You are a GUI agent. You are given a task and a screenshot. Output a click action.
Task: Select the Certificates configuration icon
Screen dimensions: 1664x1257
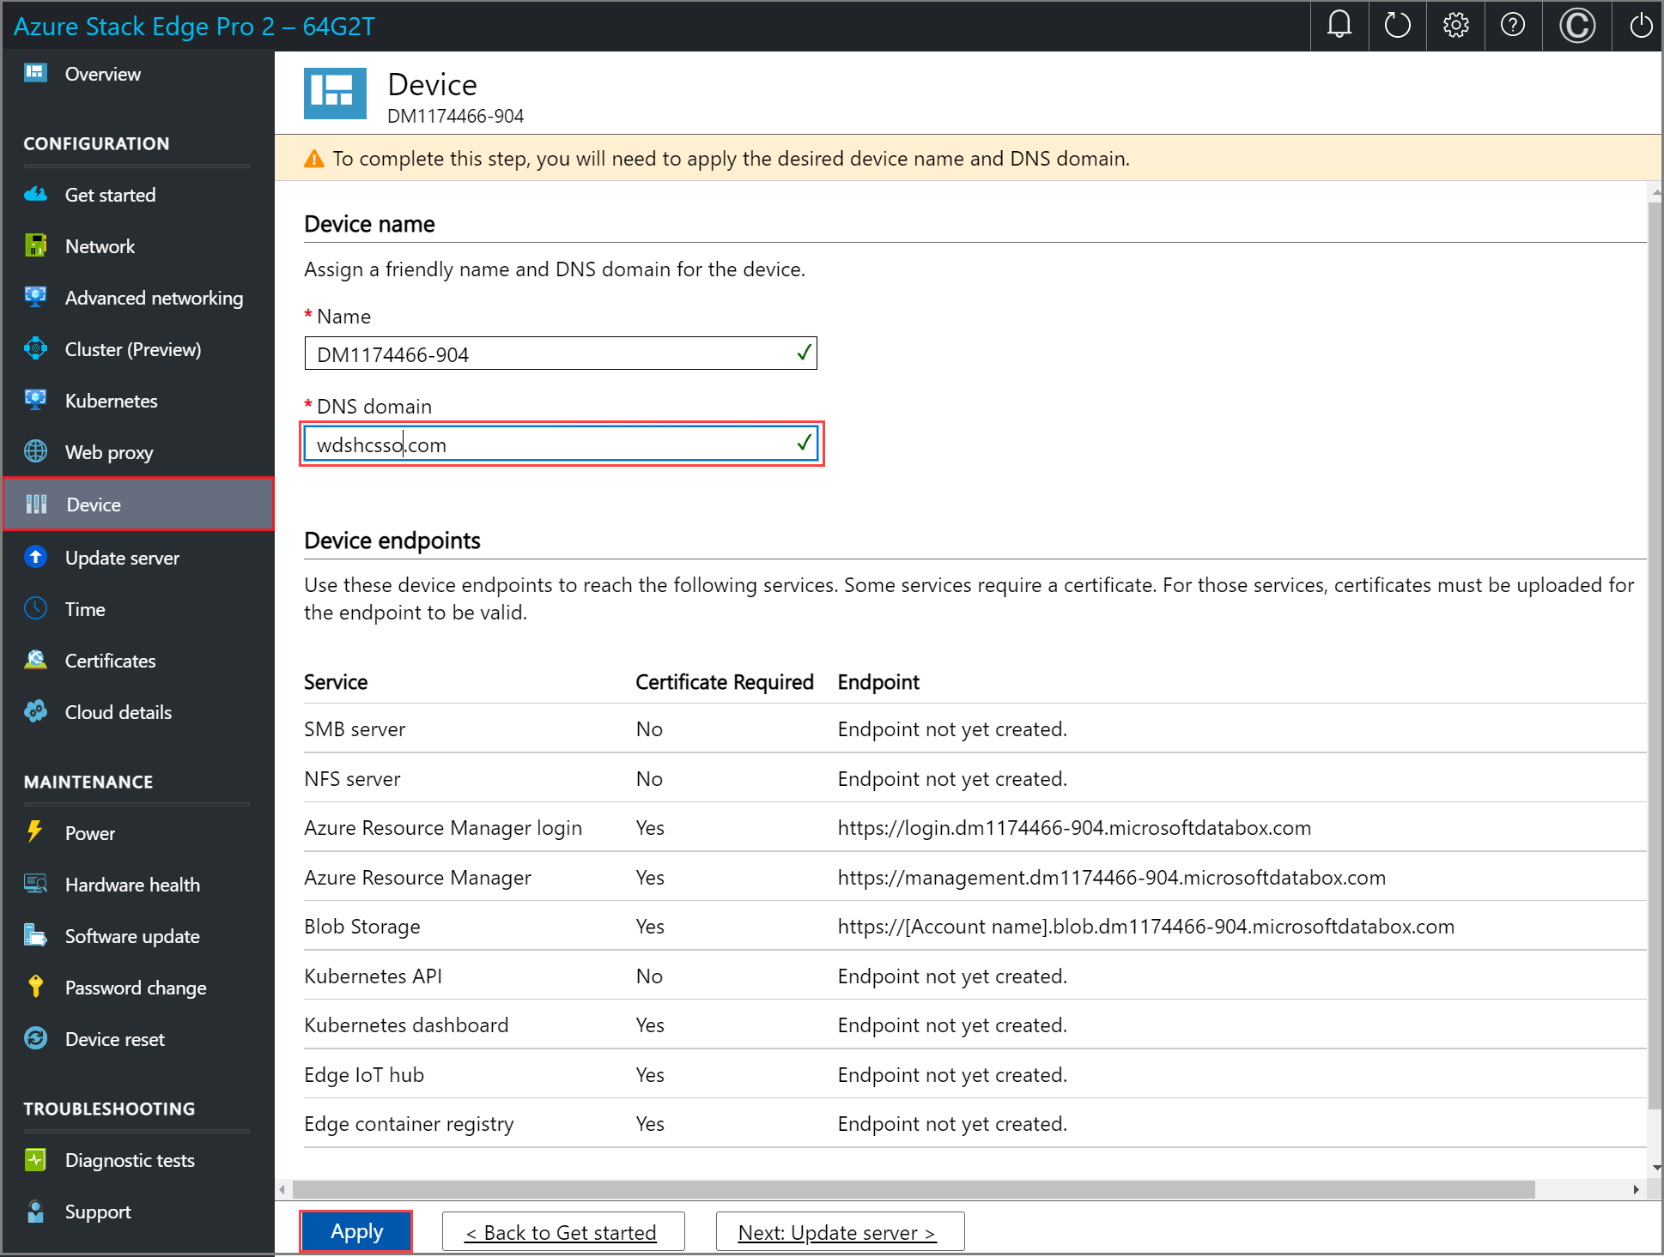[x=36, y=660]
